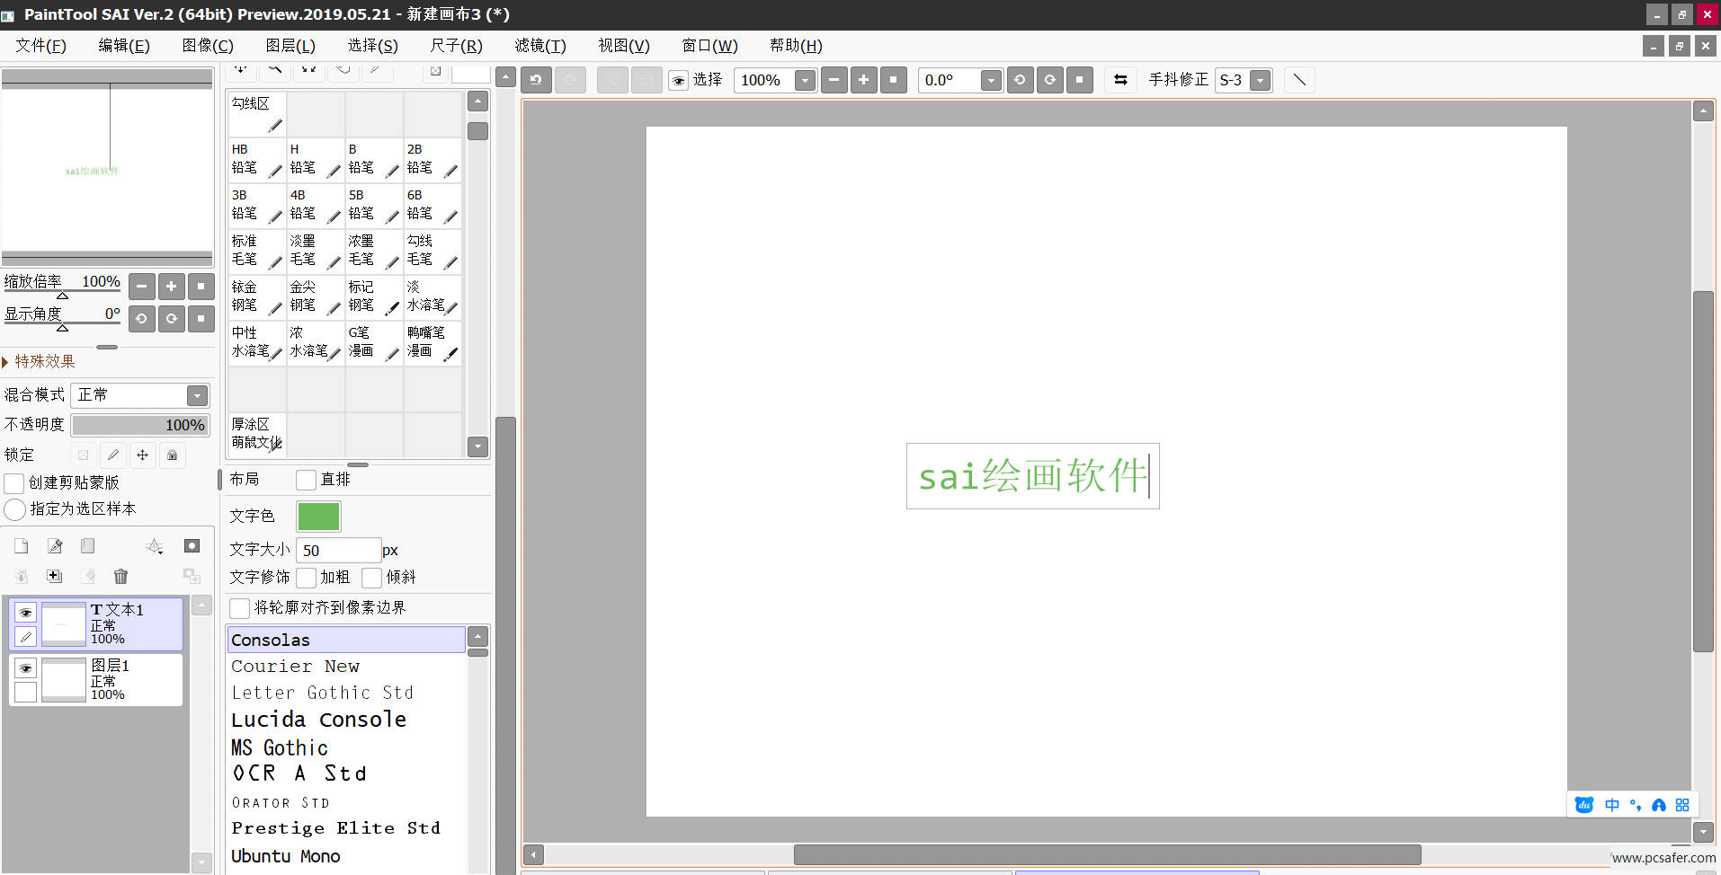Rotate canvas clockwise in top toolbar
The image size is (1721, 875).
click(x=1049, y=80)
